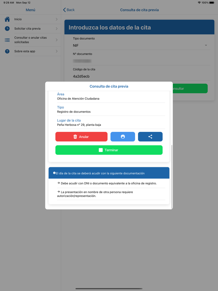Cancel the appointment with Anular

tap(81, 136)
